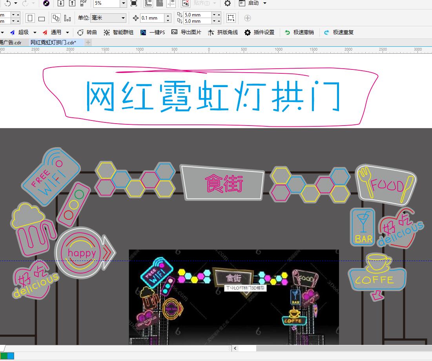Click the Publish to PDF icon
432x361 pixels.
pyautogui.click(x=83, y=3)
